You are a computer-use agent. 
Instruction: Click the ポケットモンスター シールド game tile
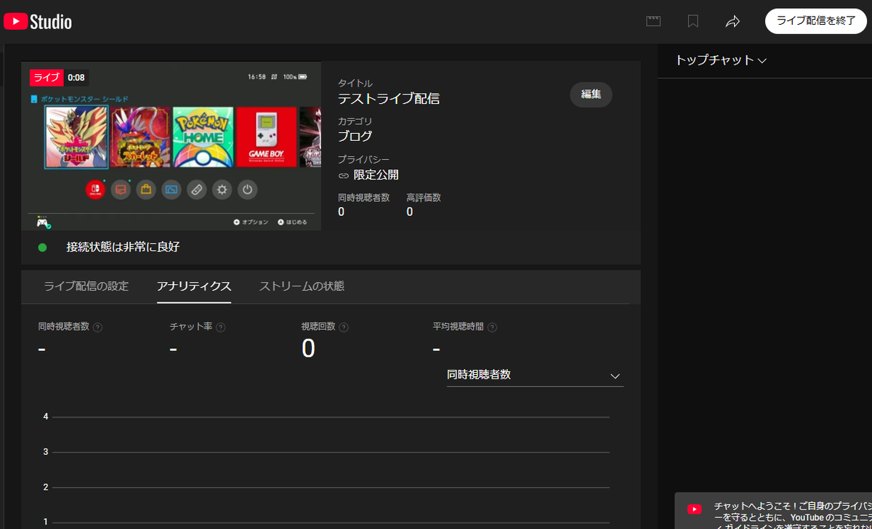76,138
